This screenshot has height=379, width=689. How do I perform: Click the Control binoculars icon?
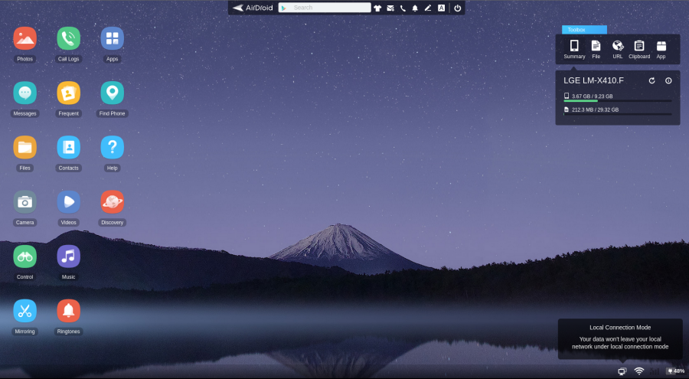(x=24, y=256)
